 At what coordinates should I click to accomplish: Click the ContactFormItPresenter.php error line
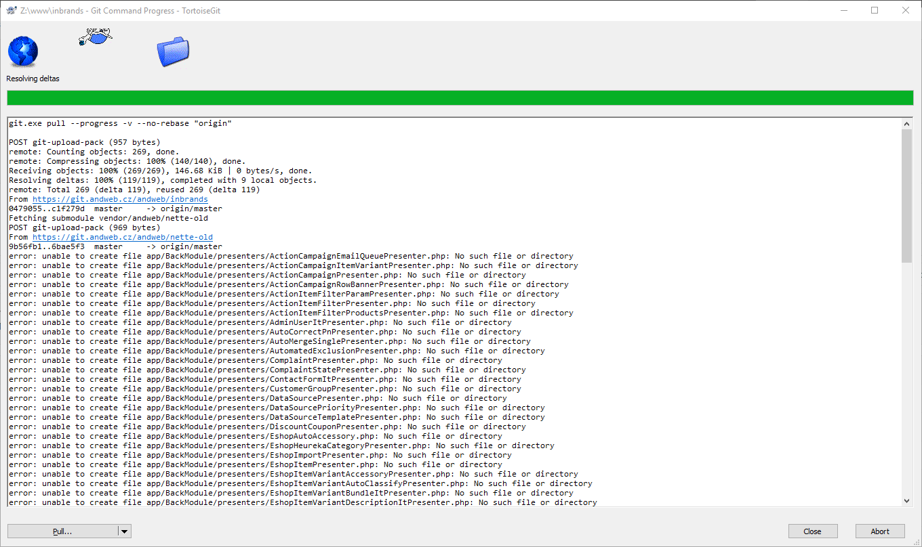tap(265, 380)
